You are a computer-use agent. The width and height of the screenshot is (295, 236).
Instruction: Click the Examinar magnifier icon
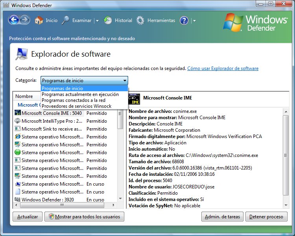pos(65,20)
